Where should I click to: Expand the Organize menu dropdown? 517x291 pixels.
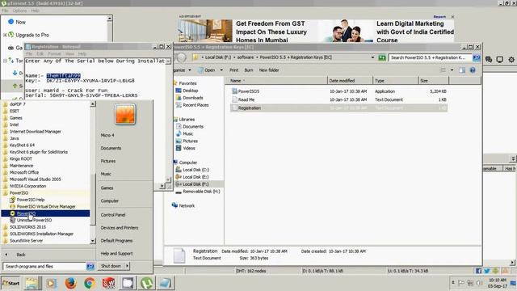pyautogui.click(x=190, y=70)
